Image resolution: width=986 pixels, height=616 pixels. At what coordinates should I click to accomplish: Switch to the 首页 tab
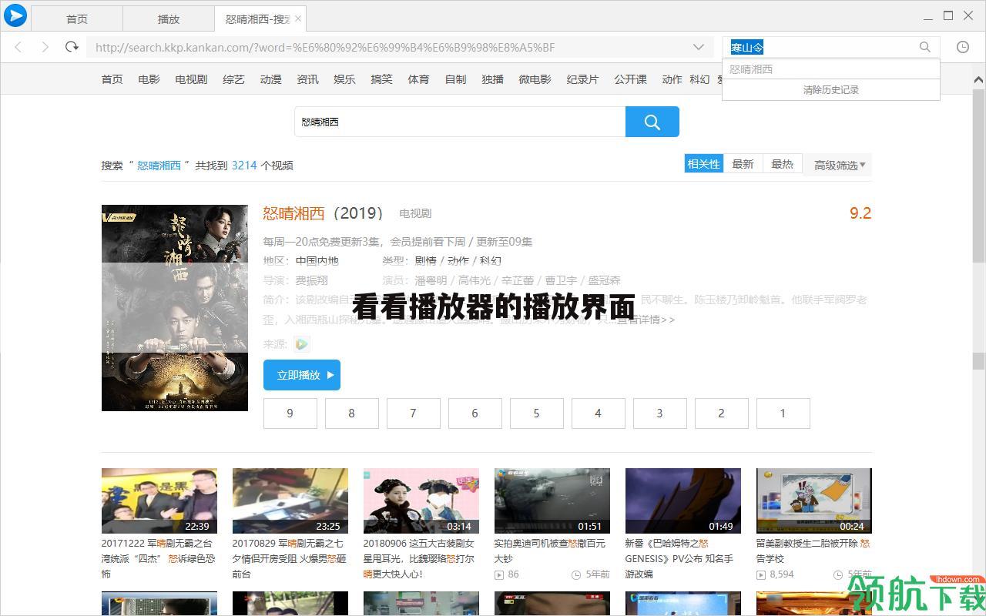click(x=76, y=19)
